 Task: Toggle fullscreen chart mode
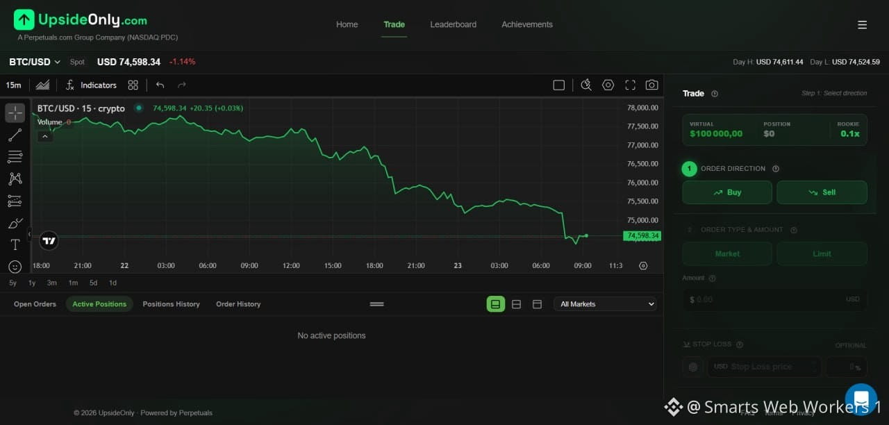click(630, 85)
